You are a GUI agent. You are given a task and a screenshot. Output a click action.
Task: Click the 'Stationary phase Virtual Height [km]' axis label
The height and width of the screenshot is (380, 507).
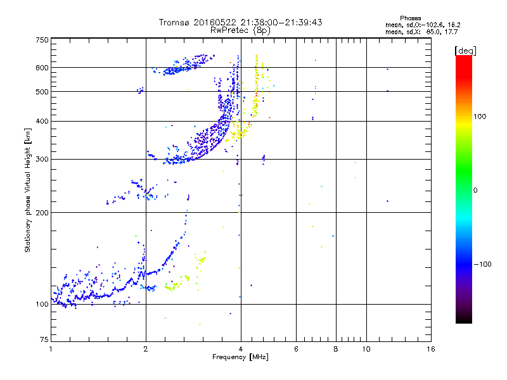point(28,190)
